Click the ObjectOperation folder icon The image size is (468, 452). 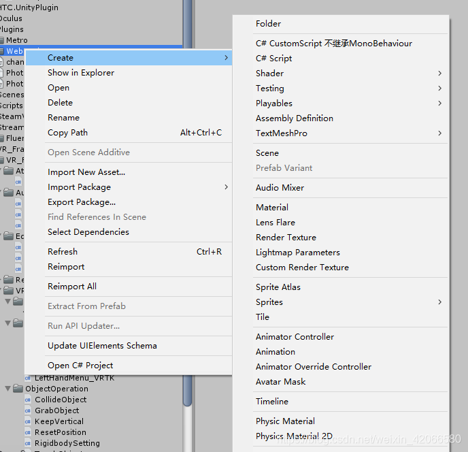[18, 389]
